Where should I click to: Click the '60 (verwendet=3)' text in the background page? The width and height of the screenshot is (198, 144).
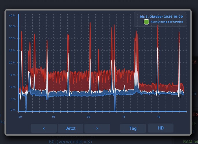[x=70, y=142]
